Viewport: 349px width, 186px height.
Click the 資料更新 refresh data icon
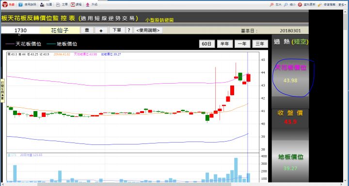point(300,5)
